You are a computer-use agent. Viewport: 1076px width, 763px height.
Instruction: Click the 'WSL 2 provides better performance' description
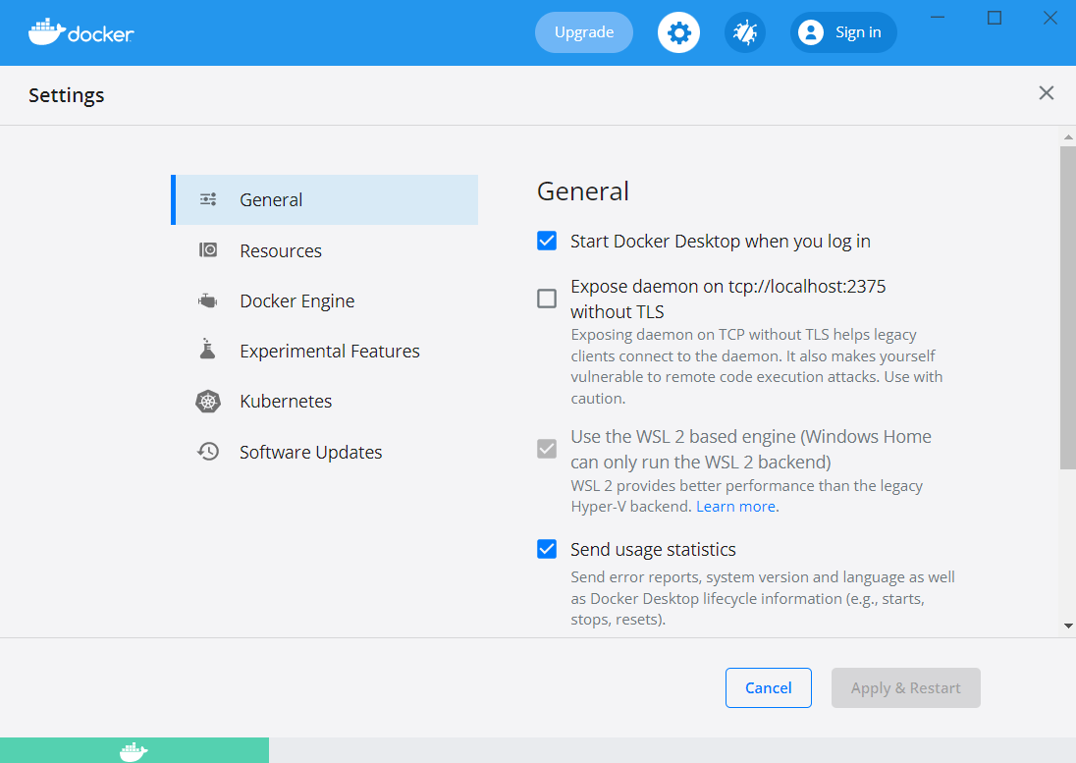pyautogui.click(x=746, y=496)
